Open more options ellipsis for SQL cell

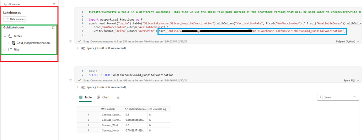coord(358,87)
